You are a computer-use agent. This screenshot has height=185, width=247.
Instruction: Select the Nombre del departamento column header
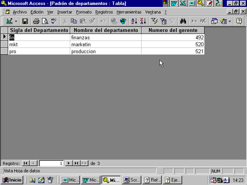click(x=106, y=30)
